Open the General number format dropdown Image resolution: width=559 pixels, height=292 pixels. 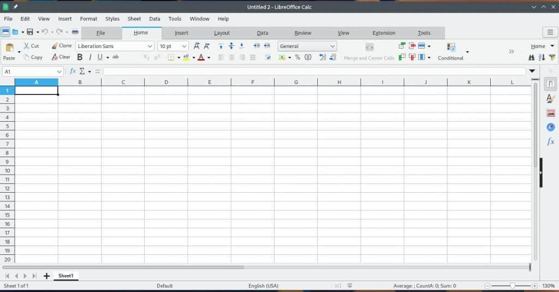pos(332,46)
